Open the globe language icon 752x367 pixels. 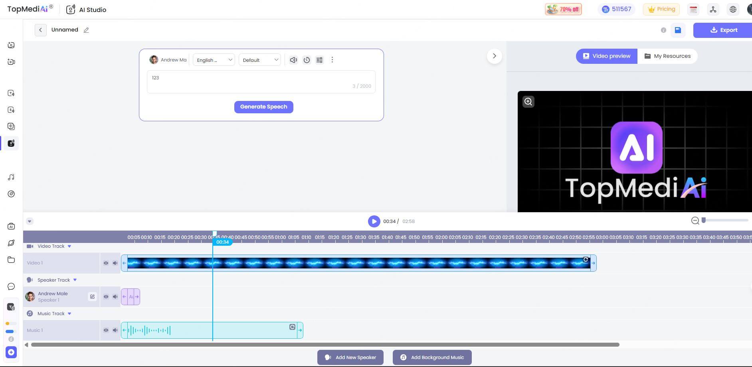pos(733,10)
